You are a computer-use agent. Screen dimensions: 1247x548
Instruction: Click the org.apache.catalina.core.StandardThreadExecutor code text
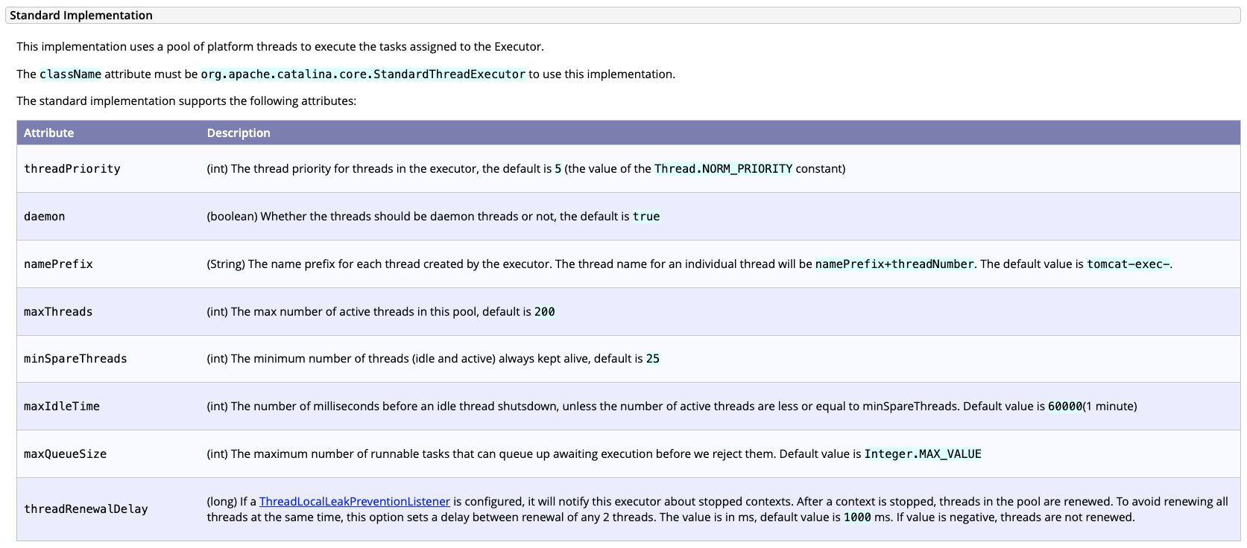[x=363, y=74]
